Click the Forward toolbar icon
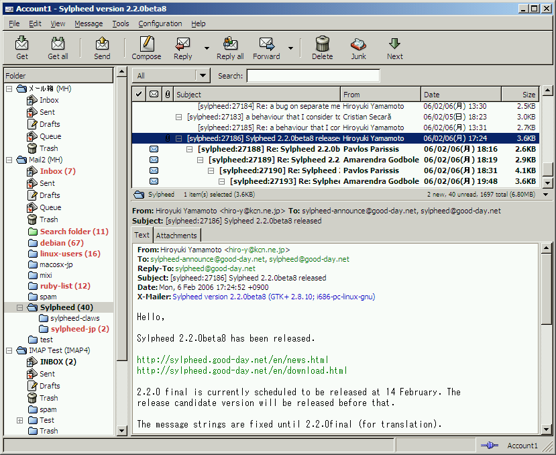 pos(266,44)
